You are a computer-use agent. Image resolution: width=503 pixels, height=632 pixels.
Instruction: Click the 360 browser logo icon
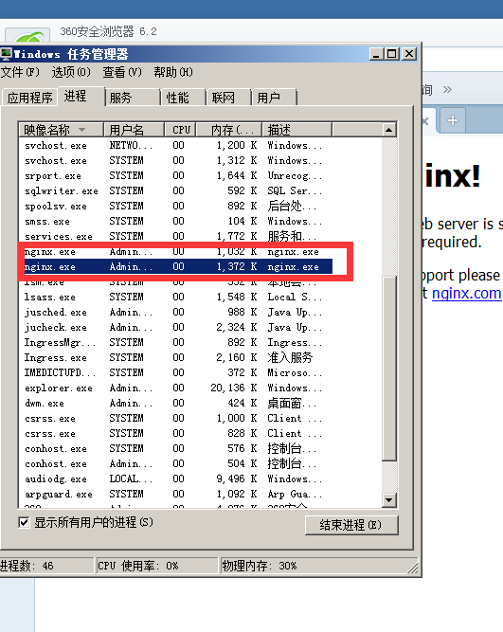click(28, 35)
